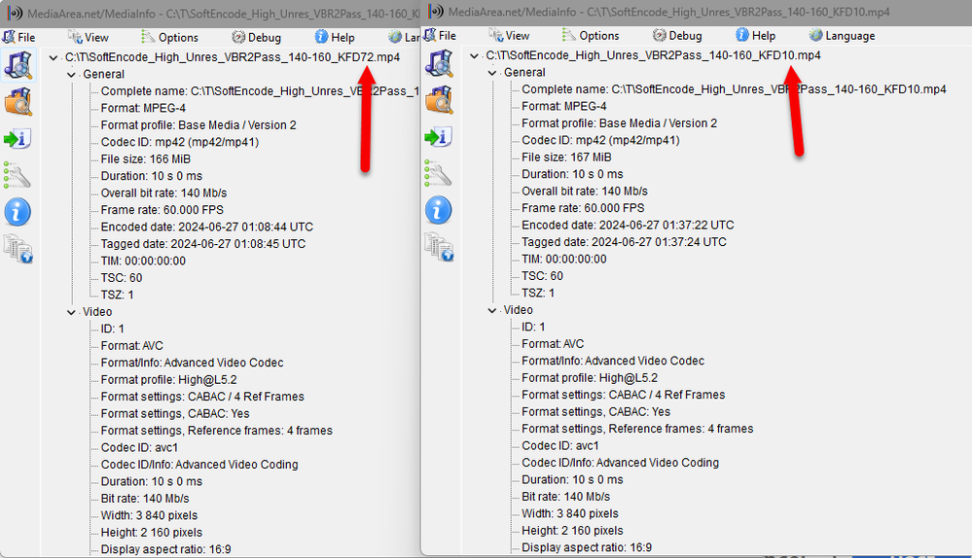Open Preferences wrench icon in right window
Viewport: 972px width, 558px height.
tap(438, 173)
